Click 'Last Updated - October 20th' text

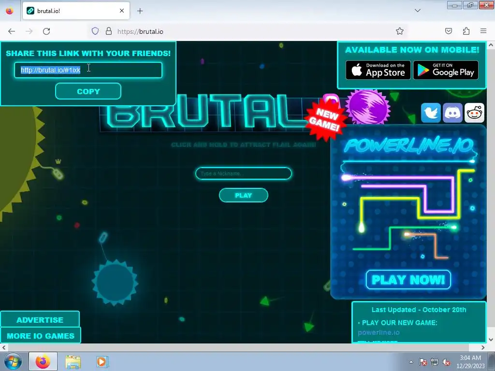click(x=419, y=310)
